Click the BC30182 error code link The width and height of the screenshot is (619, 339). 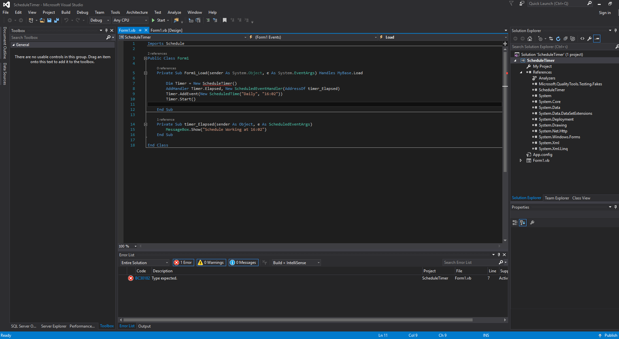click(x=142, y=278)
